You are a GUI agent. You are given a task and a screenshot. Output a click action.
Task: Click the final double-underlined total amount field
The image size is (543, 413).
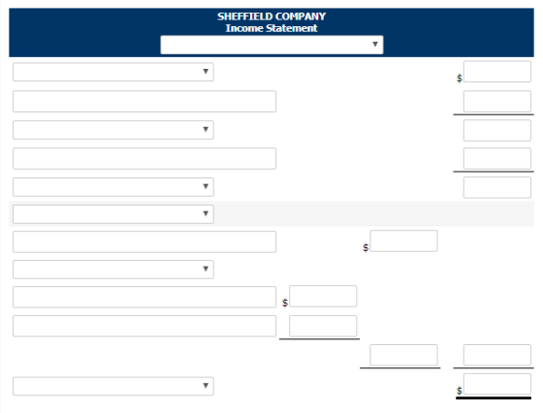[x=496, y=384]
